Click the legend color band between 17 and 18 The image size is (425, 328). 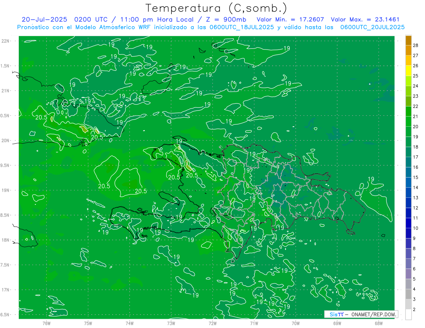click(x=408, y=152)
